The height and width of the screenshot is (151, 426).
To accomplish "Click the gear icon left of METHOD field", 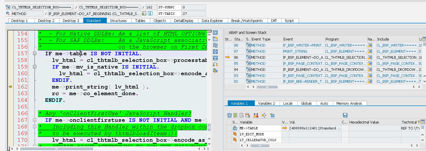I will pyautogui.click(x=8, y=14).
